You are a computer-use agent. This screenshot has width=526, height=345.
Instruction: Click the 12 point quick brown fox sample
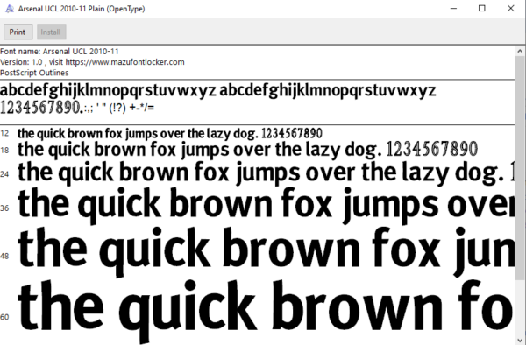point(170,134)
